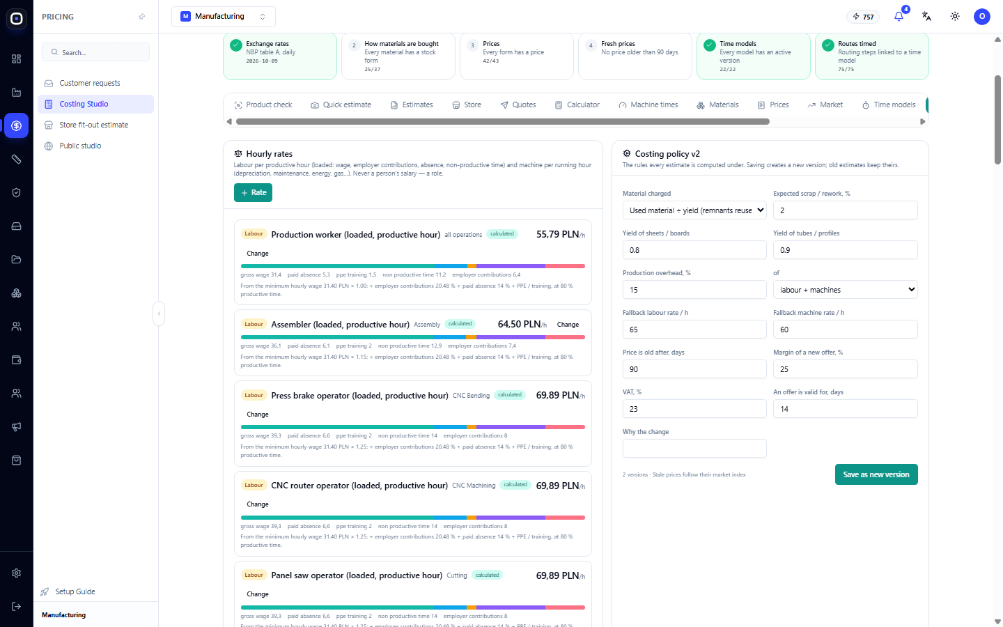This screenshot has height=627, width=1003.
Task: Click the logout icon in the rail
Action: point(17,606)
